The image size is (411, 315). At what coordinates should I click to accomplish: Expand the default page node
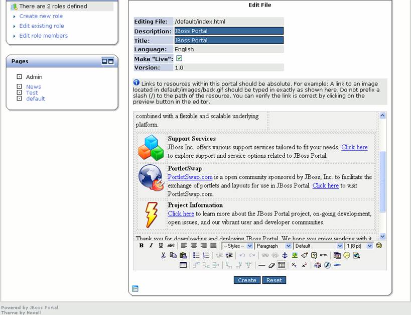coord(19,98)
